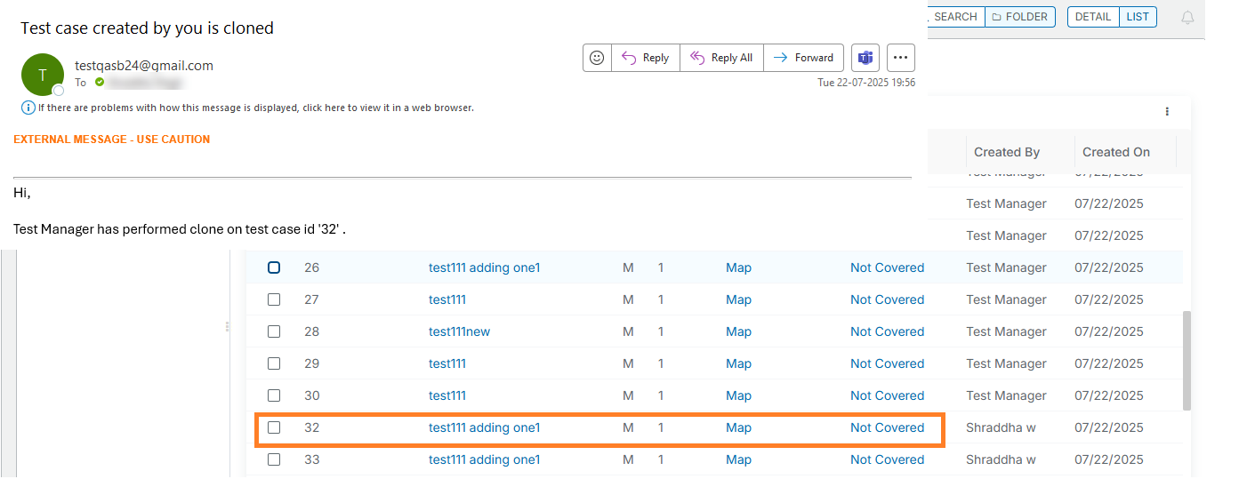Click the sender's green avatar
Image resolution: width=1255 pixels, height=479 pixels.
42,75
